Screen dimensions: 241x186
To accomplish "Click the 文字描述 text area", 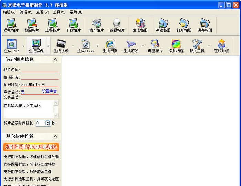I will (29, 109).
